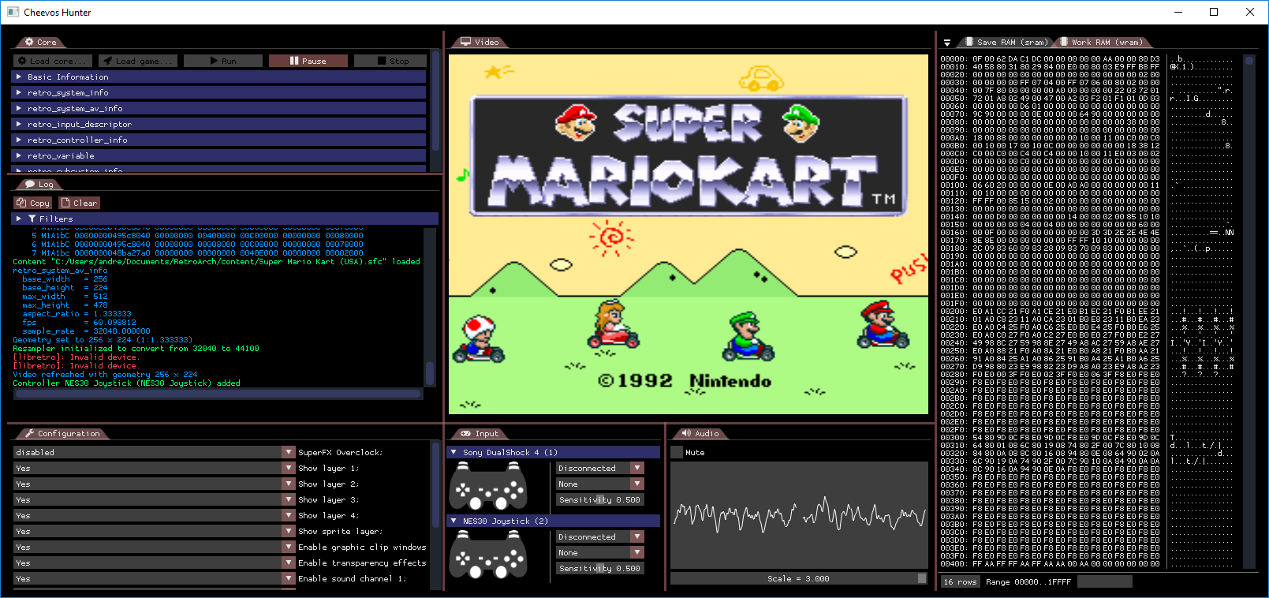The width and height of the screenshot is (1269, 598).
Task: Open the SuperFX Overclock dropdown
Action: pyautogui.click(x=154, y=452)
